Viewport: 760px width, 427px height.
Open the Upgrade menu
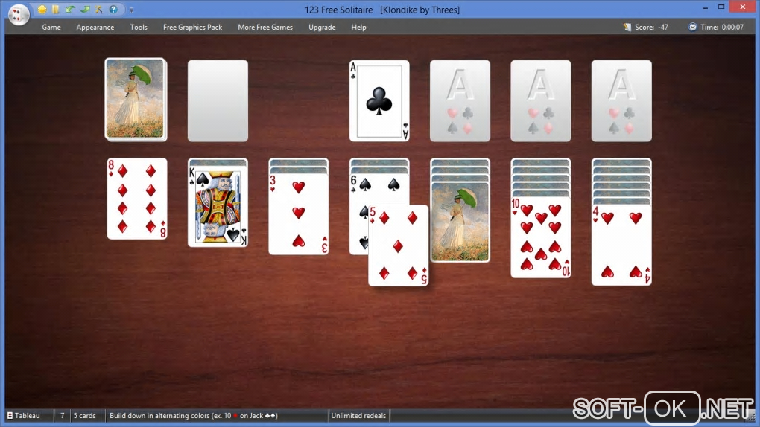coord(322,27)
